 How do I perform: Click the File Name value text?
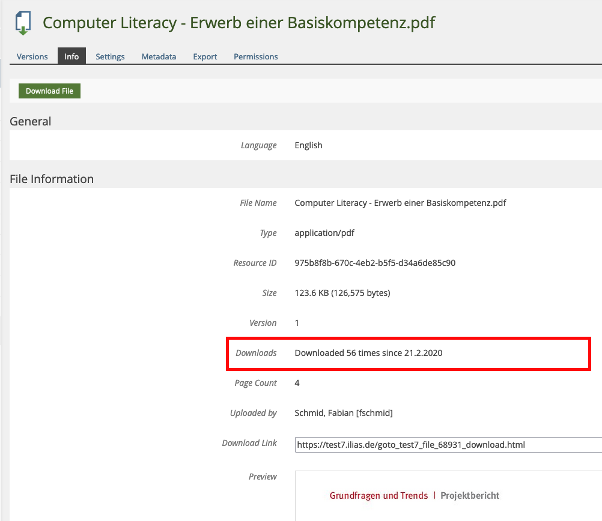click(x=400, y=203)
